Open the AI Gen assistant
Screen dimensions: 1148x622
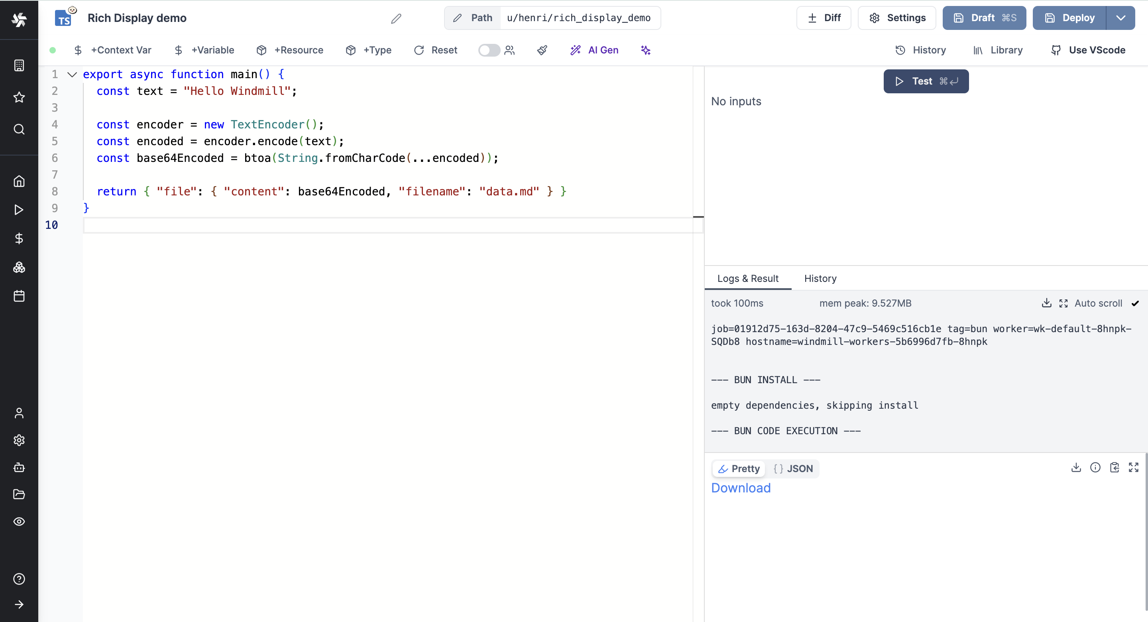pos(594,50)
